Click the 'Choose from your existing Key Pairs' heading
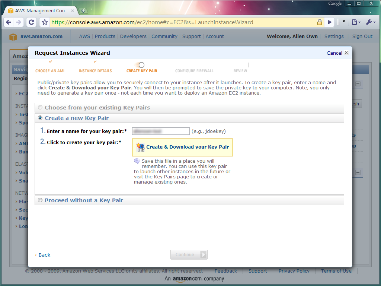This screenshot has width=381, height=286. (x=97, y=108)
